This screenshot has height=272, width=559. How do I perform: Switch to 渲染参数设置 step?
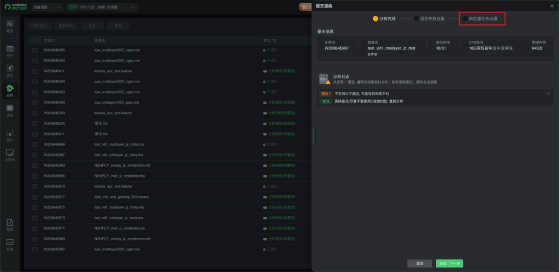(x=428, y=19)
